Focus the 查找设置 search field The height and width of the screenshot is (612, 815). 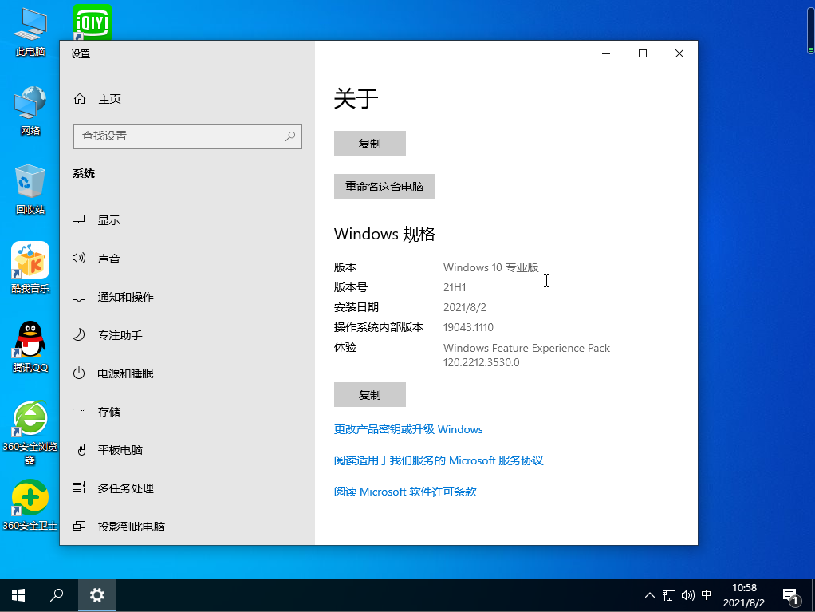point(187,136)
